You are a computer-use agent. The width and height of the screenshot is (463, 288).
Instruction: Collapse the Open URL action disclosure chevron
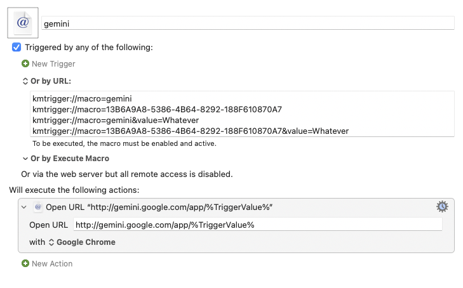coord(25,207)
